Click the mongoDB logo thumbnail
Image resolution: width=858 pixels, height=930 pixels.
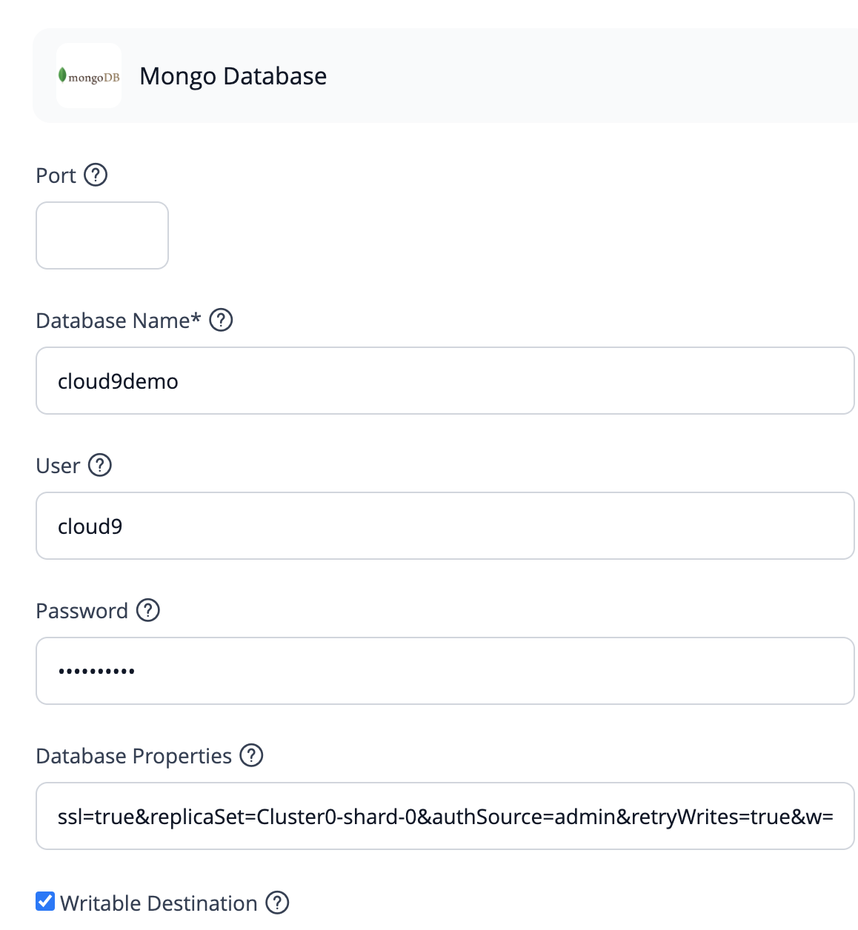(x=89, y=76)
